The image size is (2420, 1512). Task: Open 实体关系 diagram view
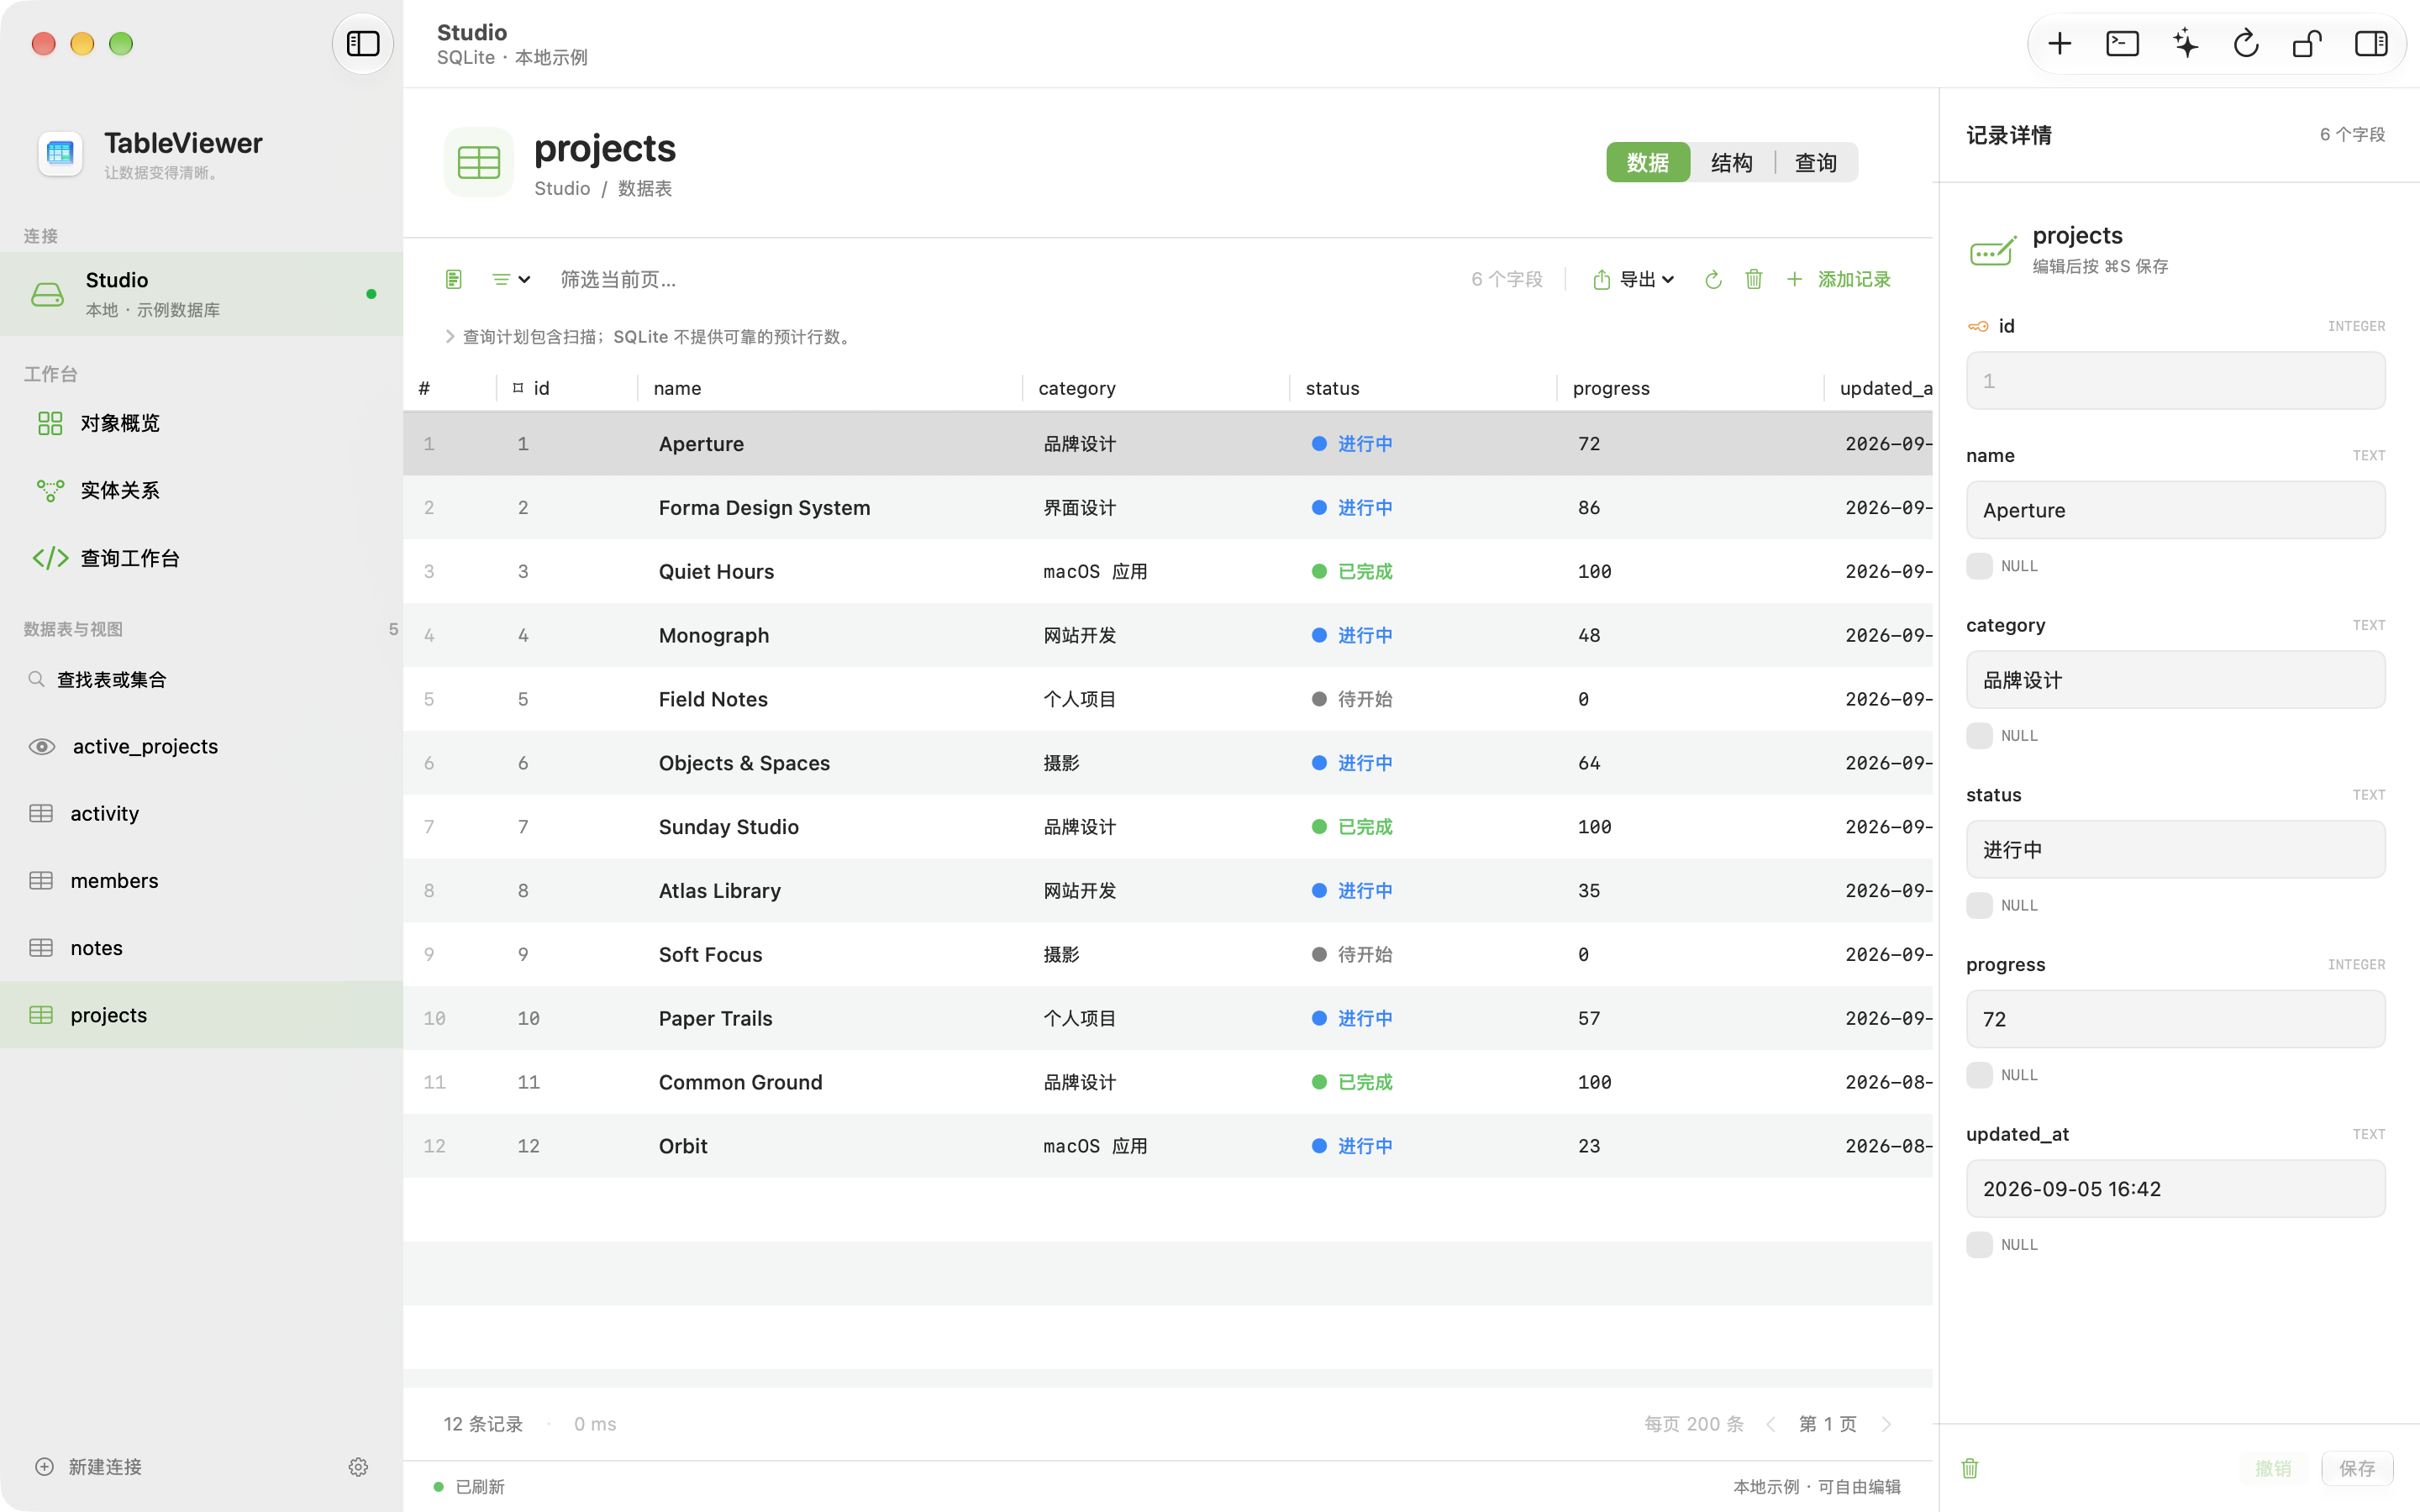pos(201,490)
